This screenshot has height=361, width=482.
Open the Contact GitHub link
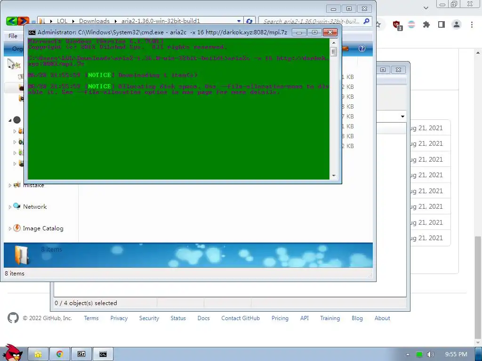[241, 318]
